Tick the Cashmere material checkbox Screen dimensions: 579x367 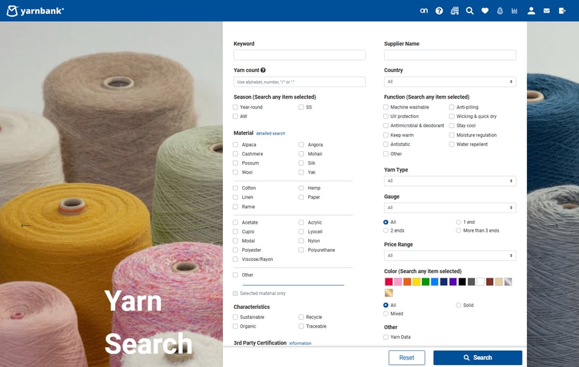click(x=235, y=154)
